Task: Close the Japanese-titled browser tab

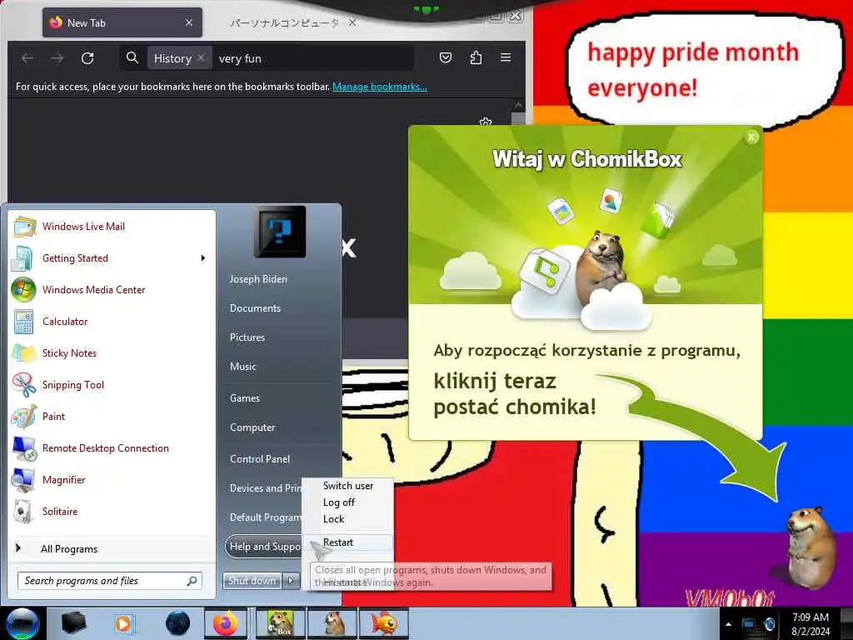Action: pos(352,22)
